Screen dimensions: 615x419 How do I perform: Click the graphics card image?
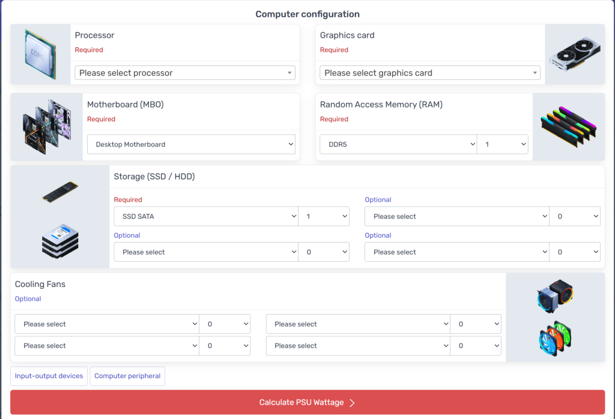click(575, 54)
